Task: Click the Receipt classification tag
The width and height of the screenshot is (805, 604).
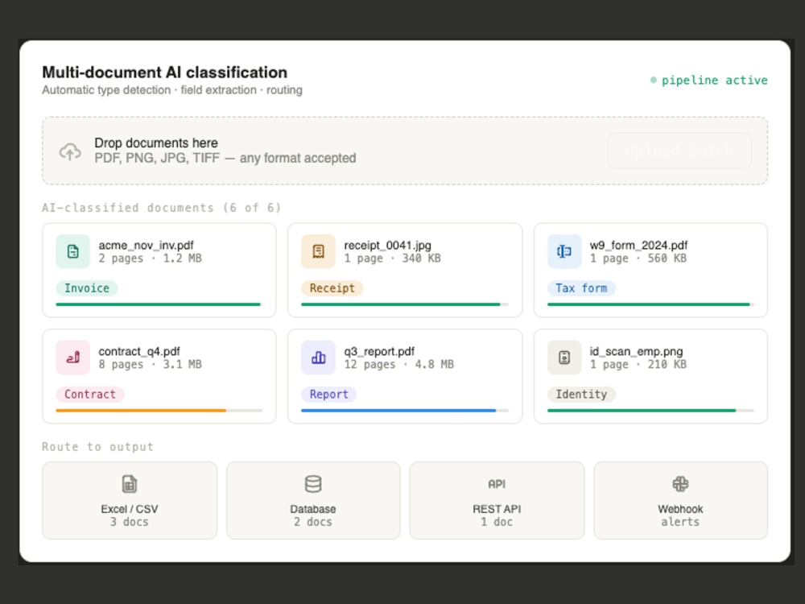Action: (x=332, y=288)
